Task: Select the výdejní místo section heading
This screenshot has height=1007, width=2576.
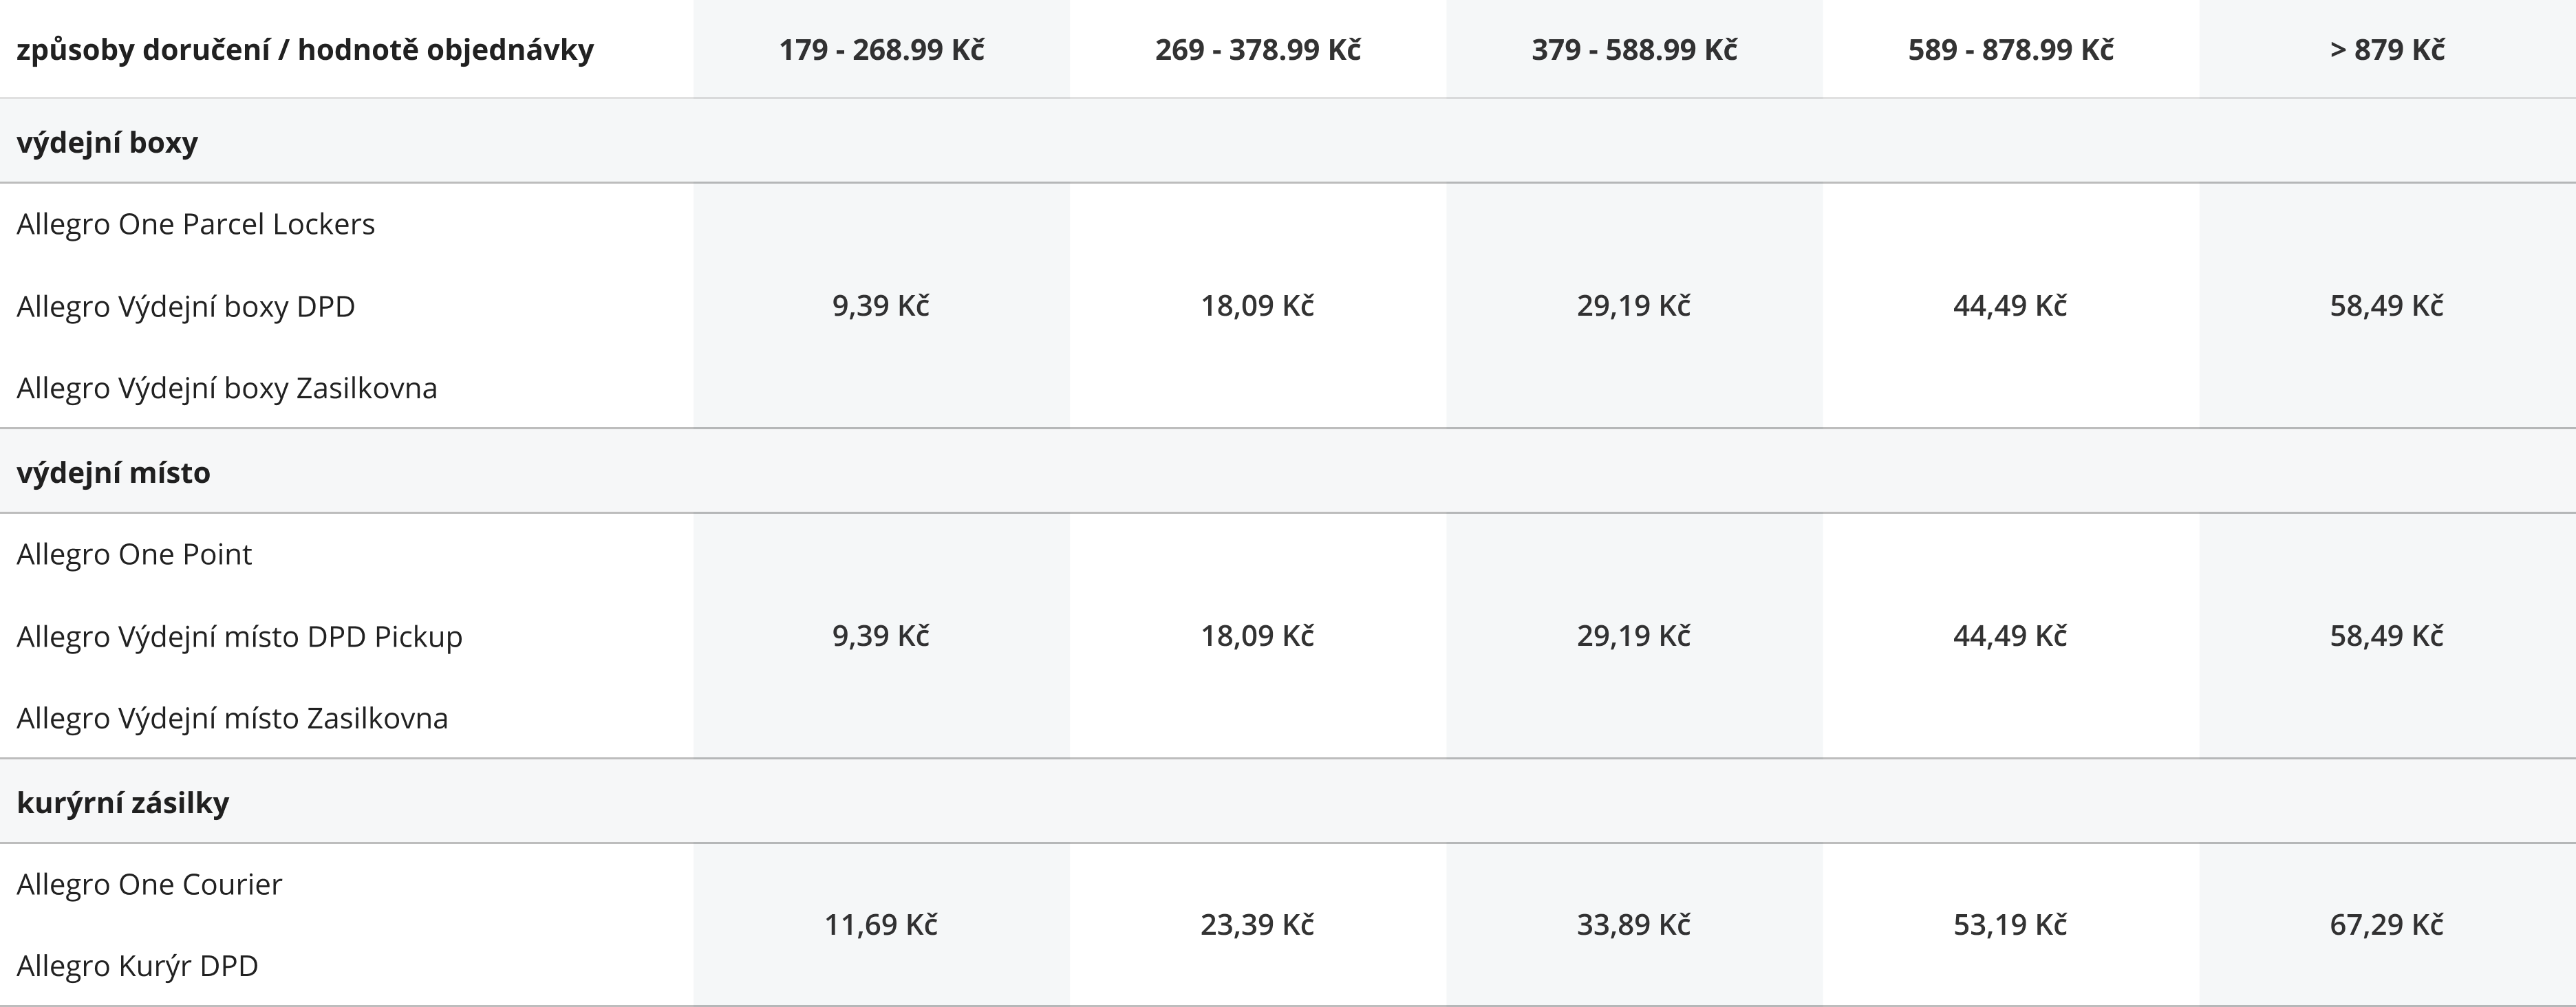Action: point(113,472)
